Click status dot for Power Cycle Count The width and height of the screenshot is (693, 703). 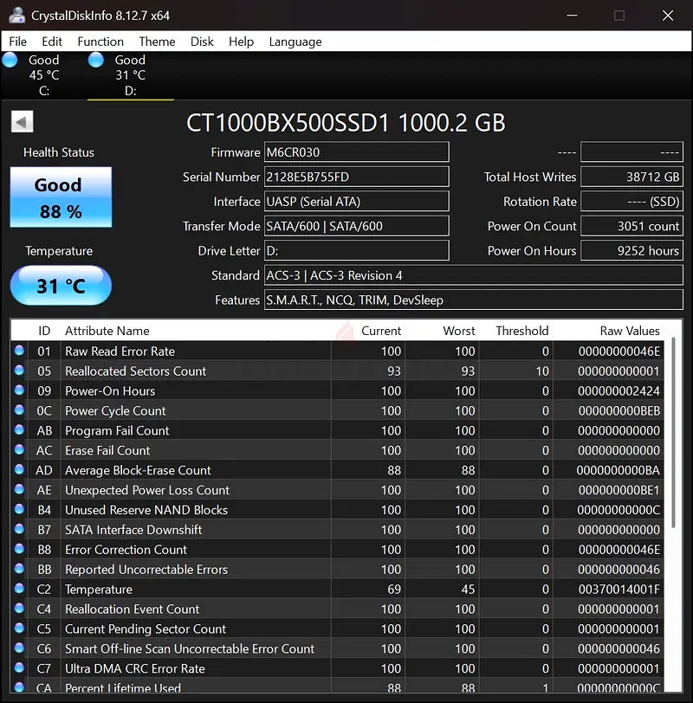click(19, 410)
